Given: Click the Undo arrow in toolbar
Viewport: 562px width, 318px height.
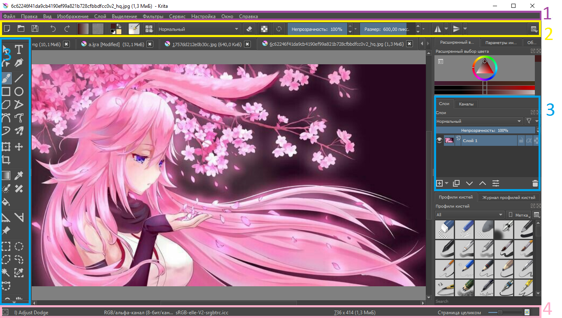Looking at the screenshot, I should pos(53,29).
